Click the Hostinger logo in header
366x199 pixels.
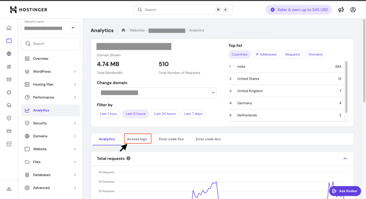click(x=28, y=10)
